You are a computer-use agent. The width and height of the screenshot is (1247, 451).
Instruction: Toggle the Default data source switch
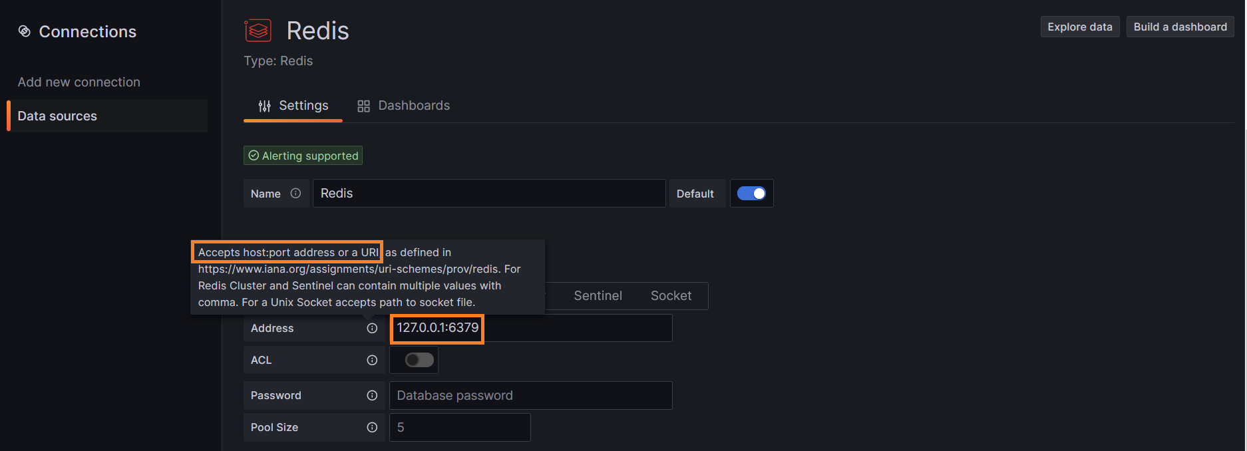point(751,194)
